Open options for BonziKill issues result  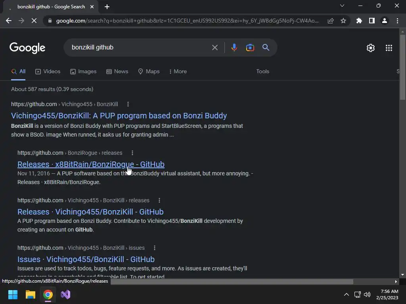(155, 248)
